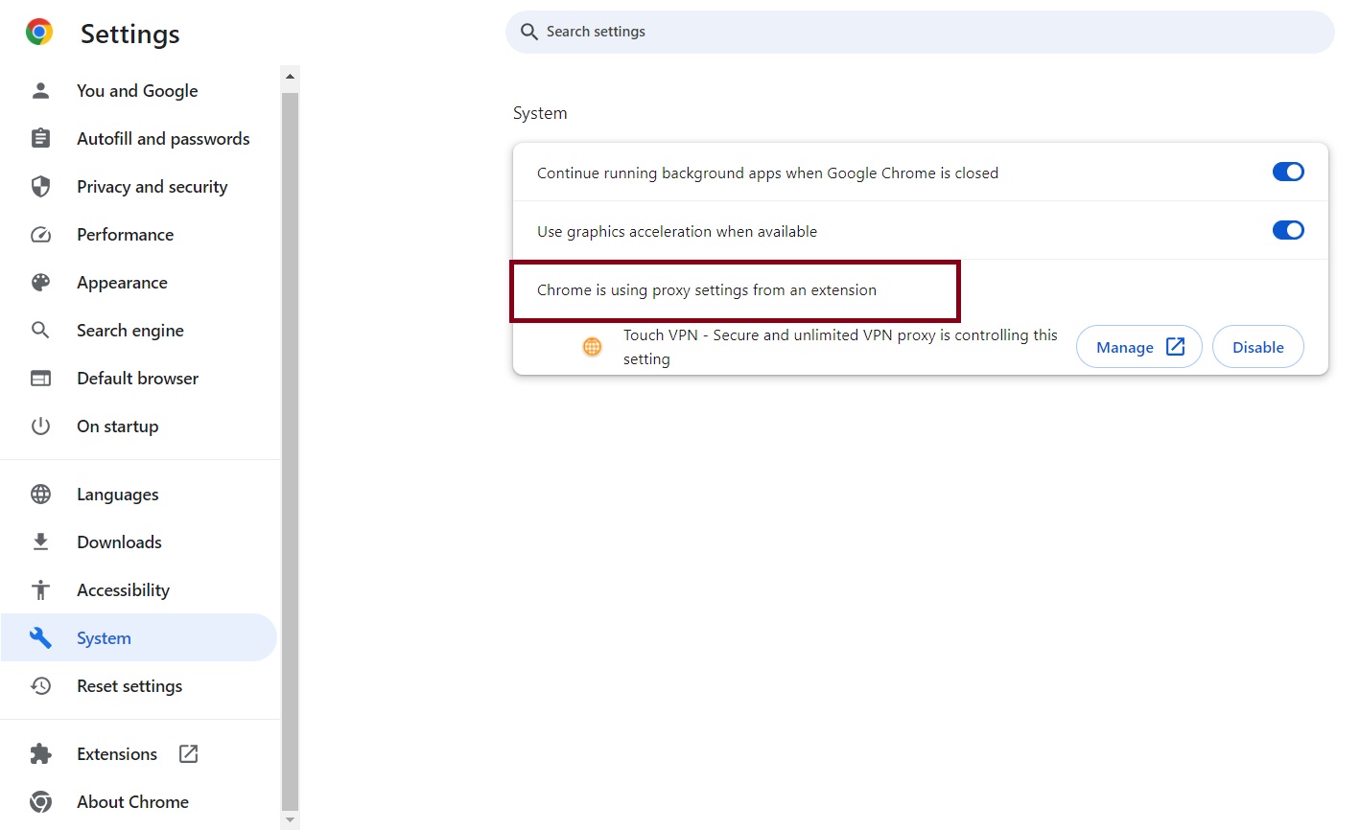The height and width of the screenshot is (830, 1360).
Task: Select System in the sidebar
Action: pos(138,637)
